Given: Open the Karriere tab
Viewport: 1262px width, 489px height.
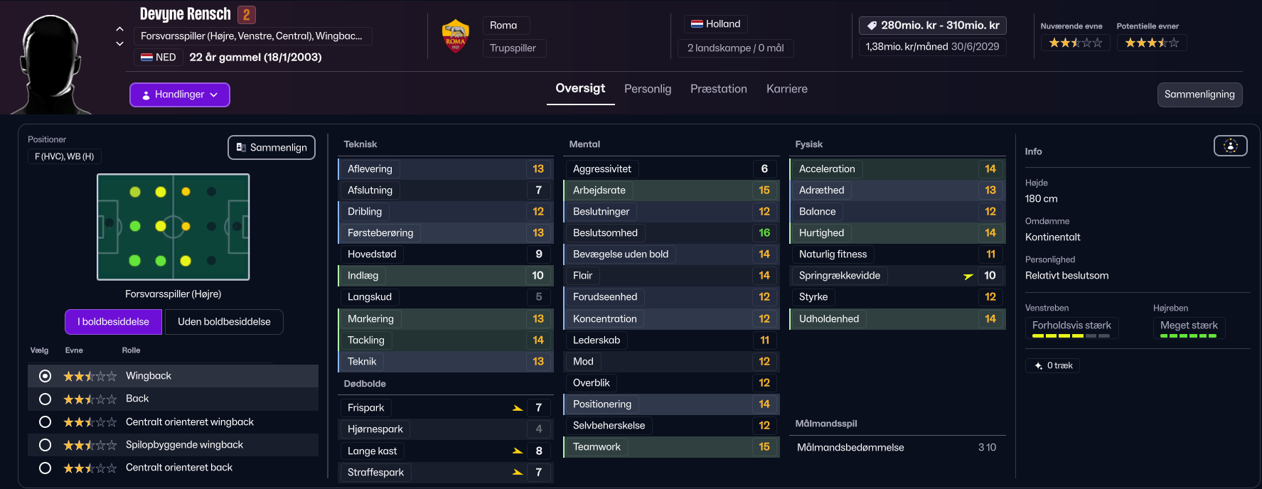Looking at the screenshot, I should tap(787, 89).
